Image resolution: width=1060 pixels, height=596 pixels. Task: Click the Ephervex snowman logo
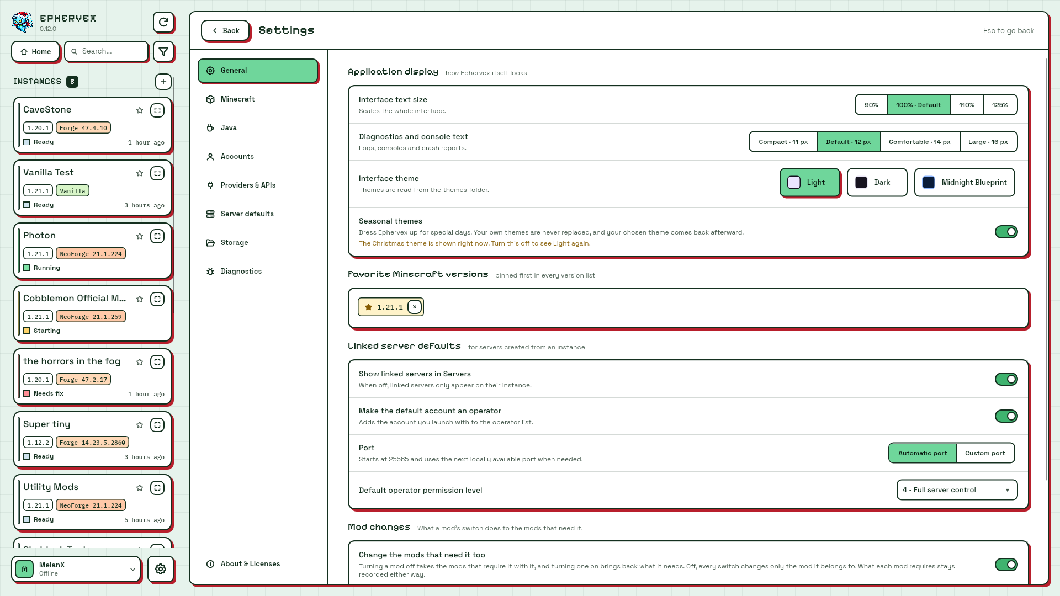click(x=23, y=22)
